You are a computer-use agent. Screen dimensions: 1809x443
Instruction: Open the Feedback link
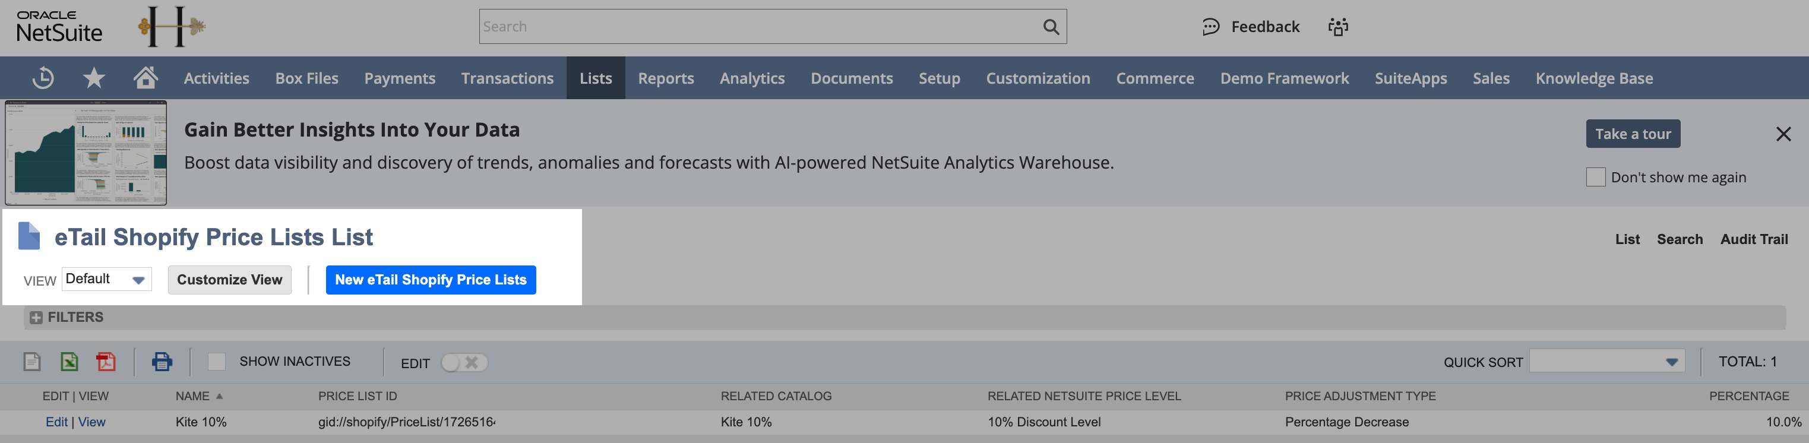1251,27
